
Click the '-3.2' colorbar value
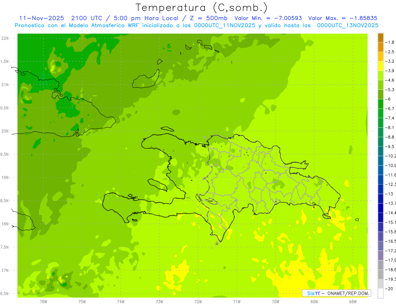(390, 61)
